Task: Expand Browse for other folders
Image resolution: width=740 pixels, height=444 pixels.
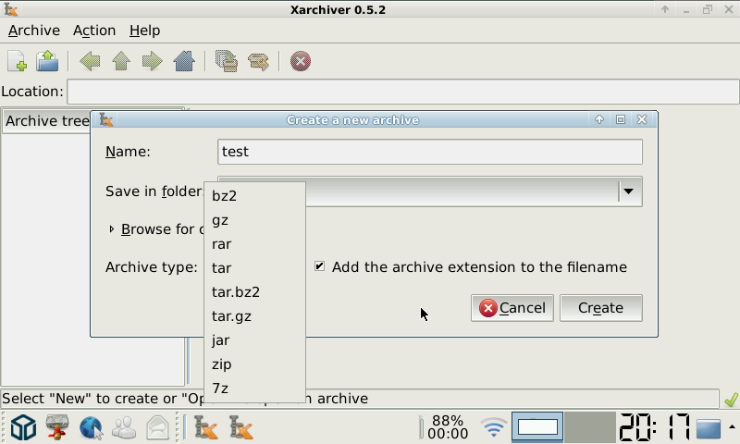Action: click(111, 229)
